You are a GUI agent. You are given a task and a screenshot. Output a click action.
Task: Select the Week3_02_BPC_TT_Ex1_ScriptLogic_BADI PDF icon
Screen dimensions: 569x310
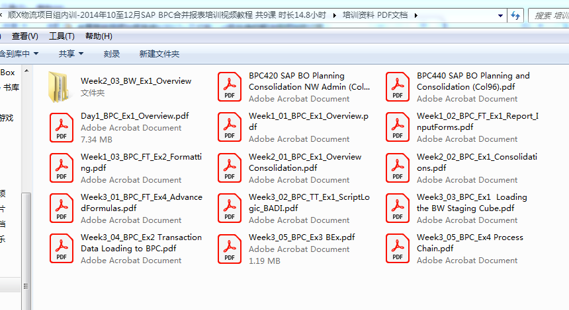click(x=230, y=208)
